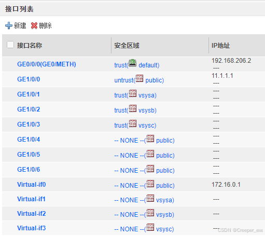The width and height of the screenshot is (265, 236).
Task: Click IP address 172.16.0.1
Action: point(226,185)
